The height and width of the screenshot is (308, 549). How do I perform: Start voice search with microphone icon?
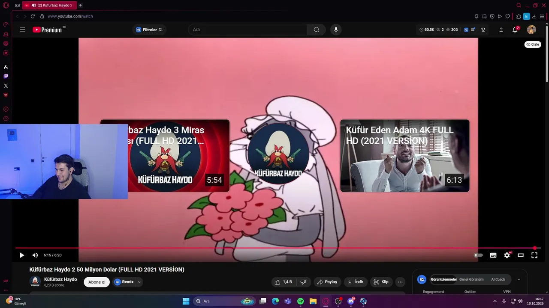click(336, 30)
